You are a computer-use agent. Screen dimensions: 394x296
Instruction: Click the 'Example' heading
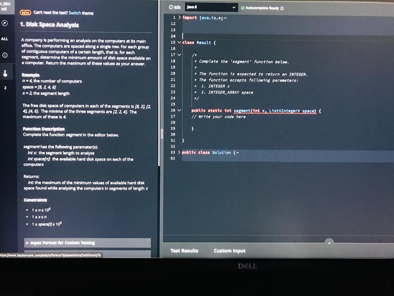tap(31, 75)
